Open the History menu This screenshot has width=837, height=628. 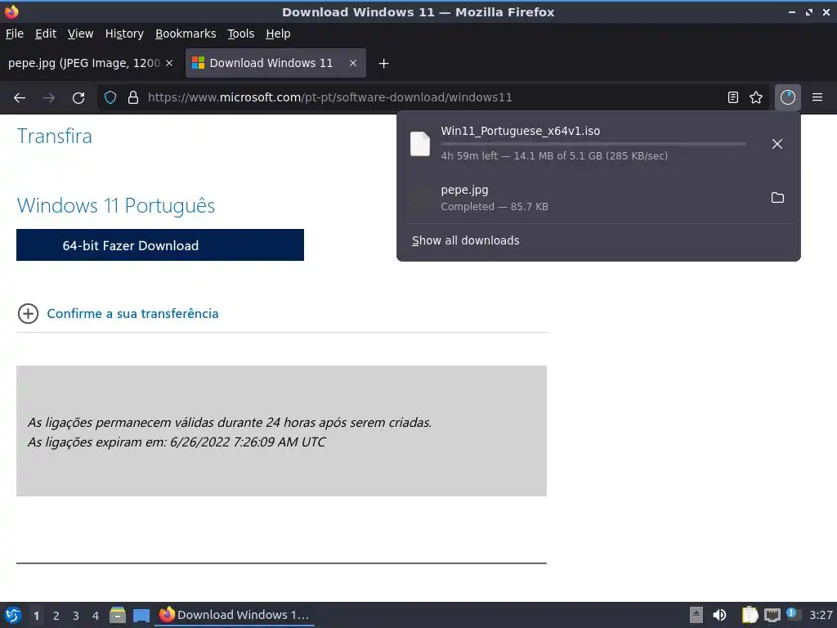[124, 34]
